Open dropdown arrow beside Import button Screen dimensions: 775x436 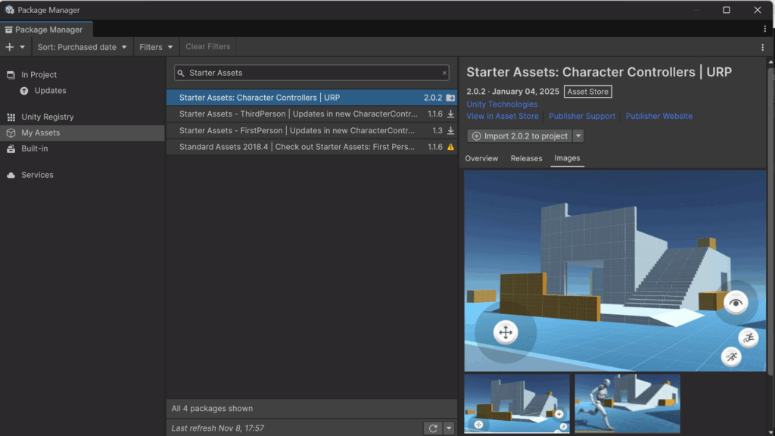(x=579, y=136)
